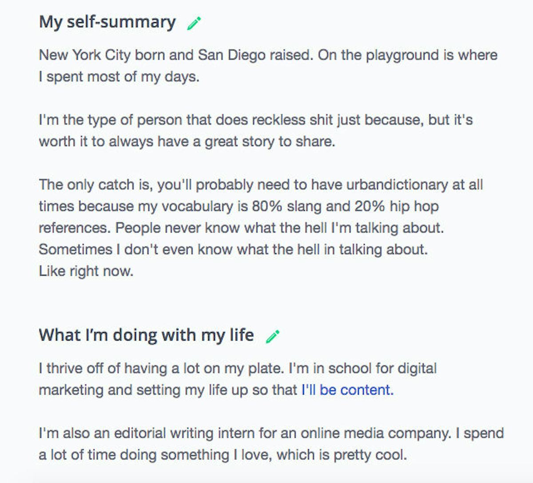Click the pencil icon beside My self-summary
The image size is (533, 483).
(194, 23)
